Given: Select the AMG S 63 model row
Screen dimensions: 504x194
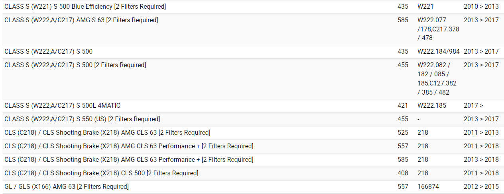Looking at the screenshot, I should [x=81, y=20].
